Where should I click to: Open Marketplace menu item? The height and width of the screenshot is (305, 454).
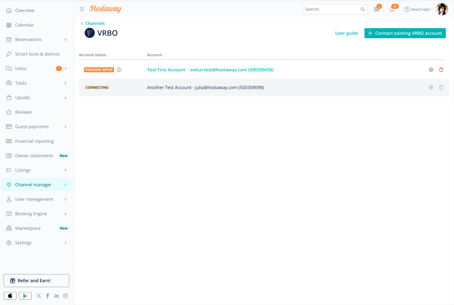(x=28, y=228)
